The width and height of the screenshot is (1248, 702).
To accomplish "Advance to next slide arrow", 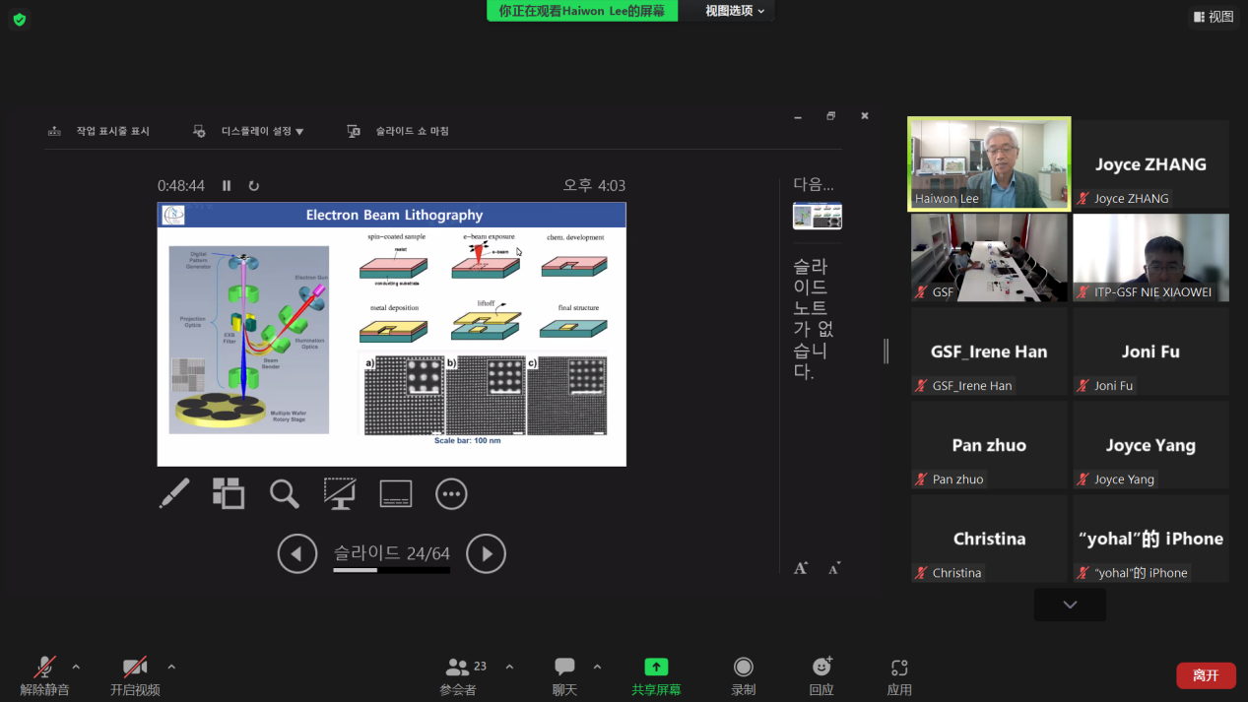I will coord(486,553).
